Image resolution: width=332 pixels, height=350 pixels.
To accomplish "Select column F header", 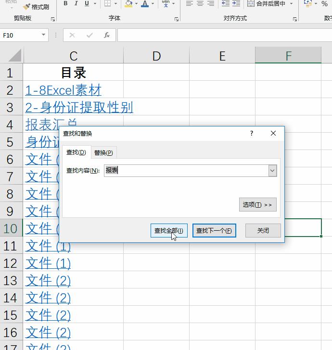I will pyautogui.click(x=288, y=56).
